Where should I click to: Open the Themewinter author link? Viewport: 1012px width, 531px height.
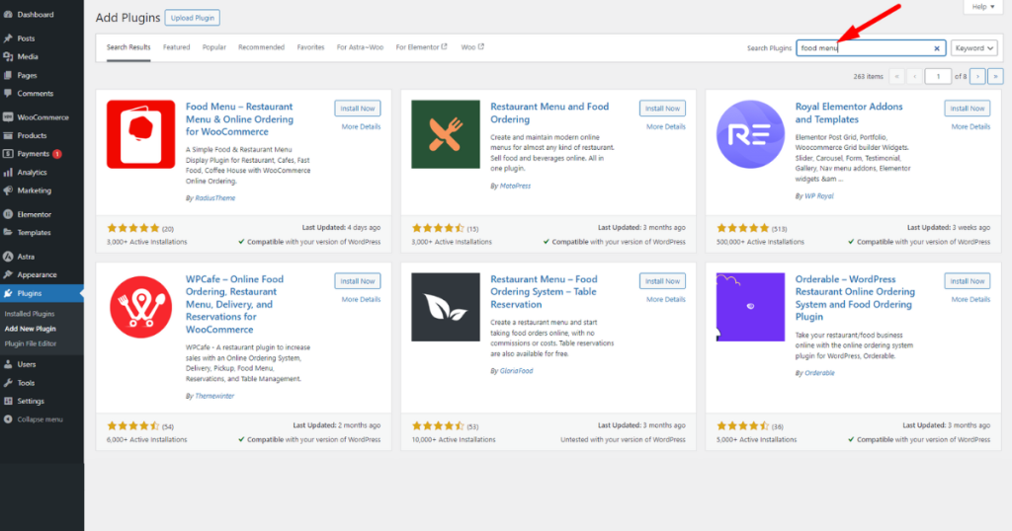coord(214,396)
